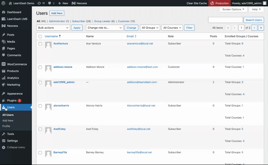Click the Collapse menu icon

4,147
